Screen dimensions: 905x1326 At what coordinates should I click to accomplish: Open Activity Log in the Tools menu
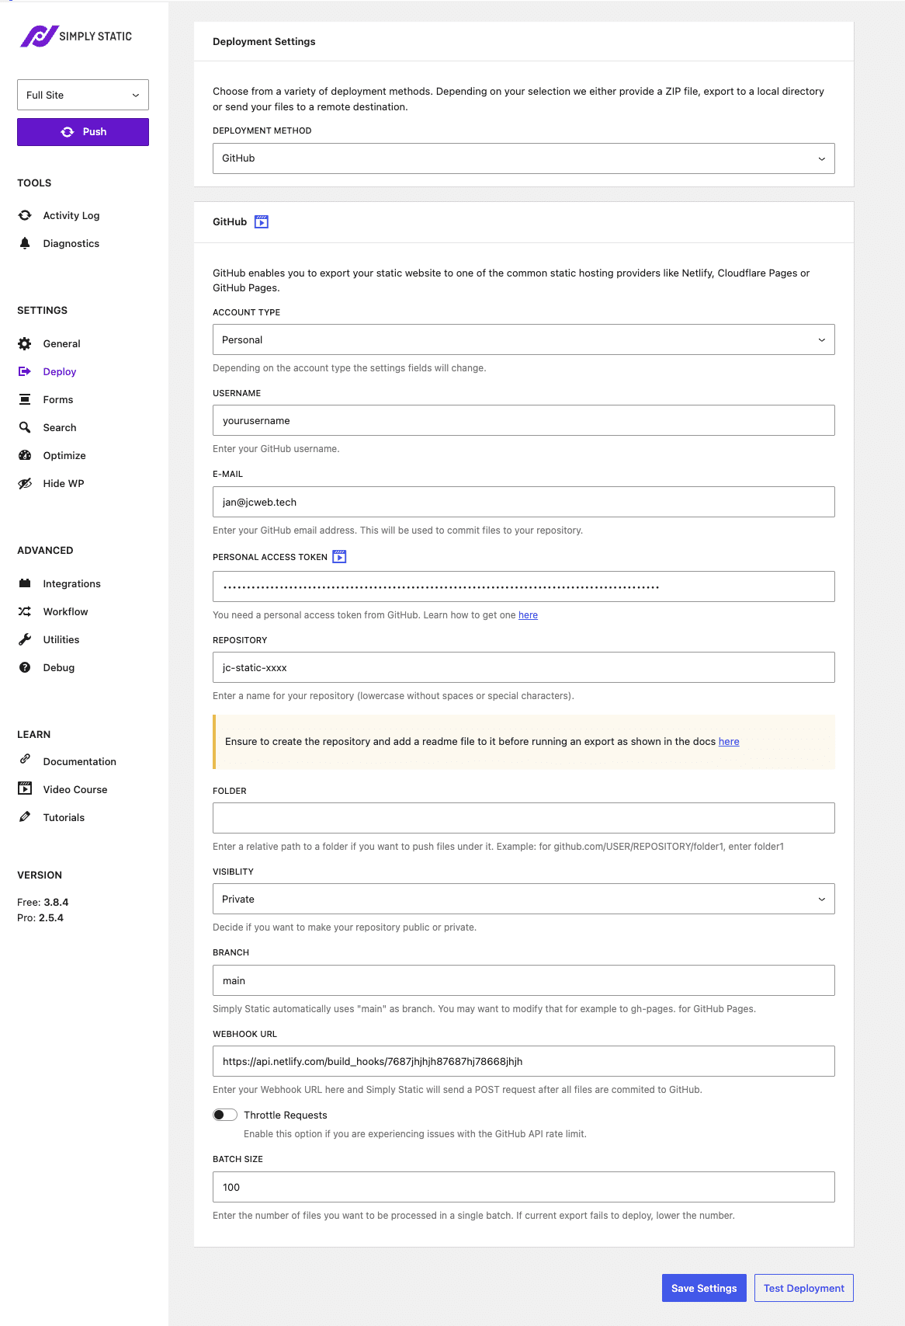(x=71, y=215)
